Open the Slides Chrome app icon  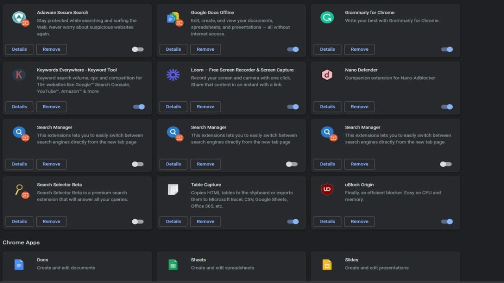tap(327, 265)
